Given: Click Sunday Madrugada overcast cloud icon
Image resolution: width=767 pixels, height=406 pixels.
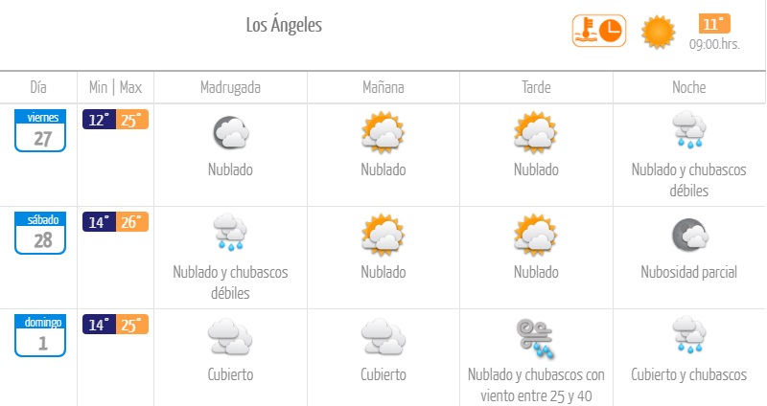Looking at the screenshot, I should point(230,337).
